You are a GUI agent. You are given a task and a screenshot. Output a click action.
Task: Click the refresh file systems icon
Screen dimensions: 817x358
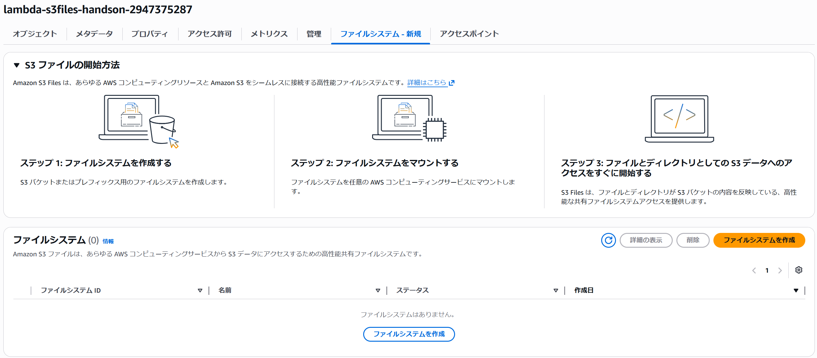click(x=608, y=240)
